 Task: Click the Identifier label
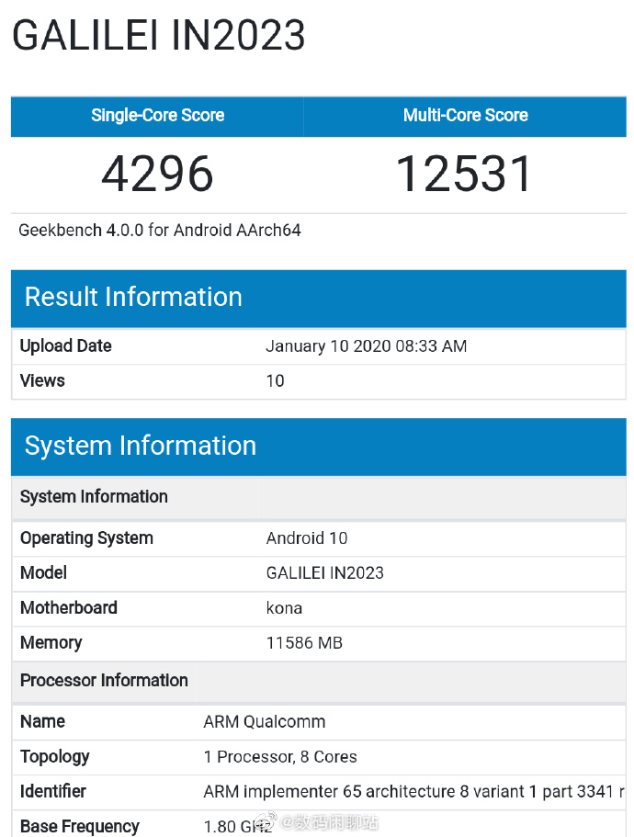(53, 792)
